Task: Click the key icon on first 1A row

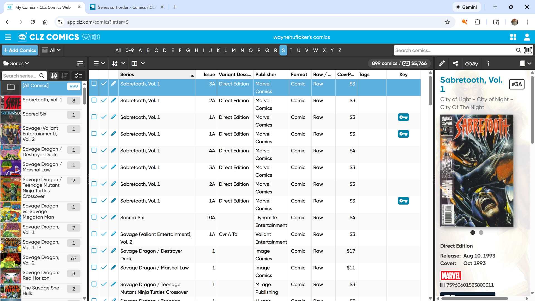Action: point(403,117)
